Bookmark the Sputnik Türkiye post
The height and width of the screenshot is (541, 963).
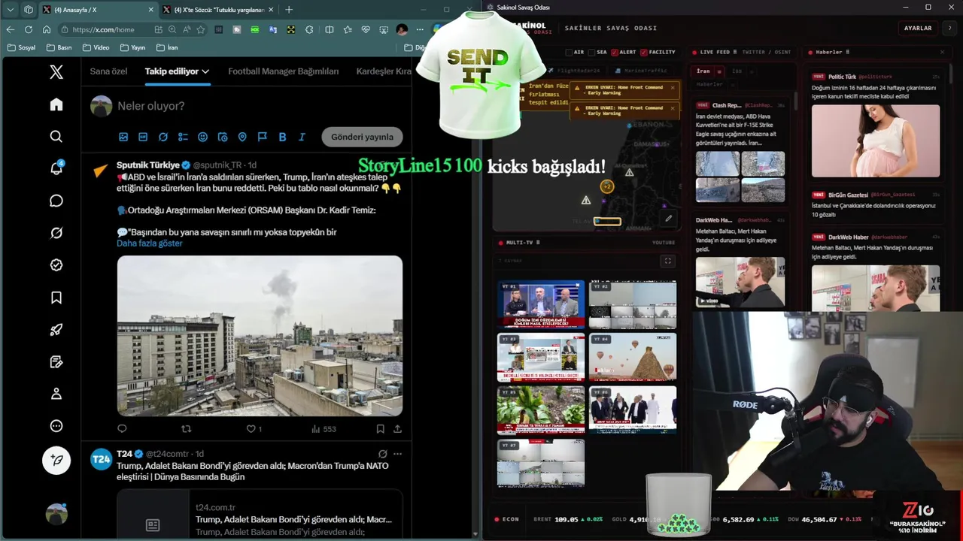[380, 429]
